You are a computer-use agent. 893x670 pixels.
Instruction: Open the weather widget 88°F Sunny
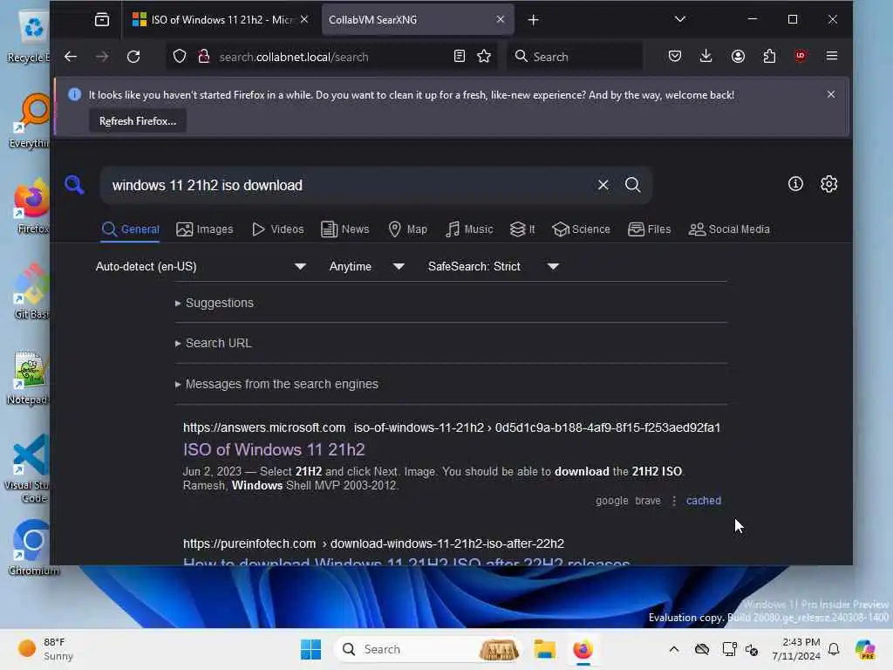45,649
